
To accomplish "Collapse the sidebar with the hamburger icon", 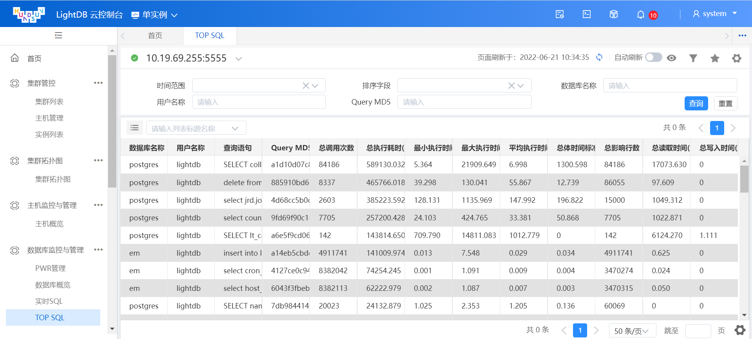I will [58, 36].
